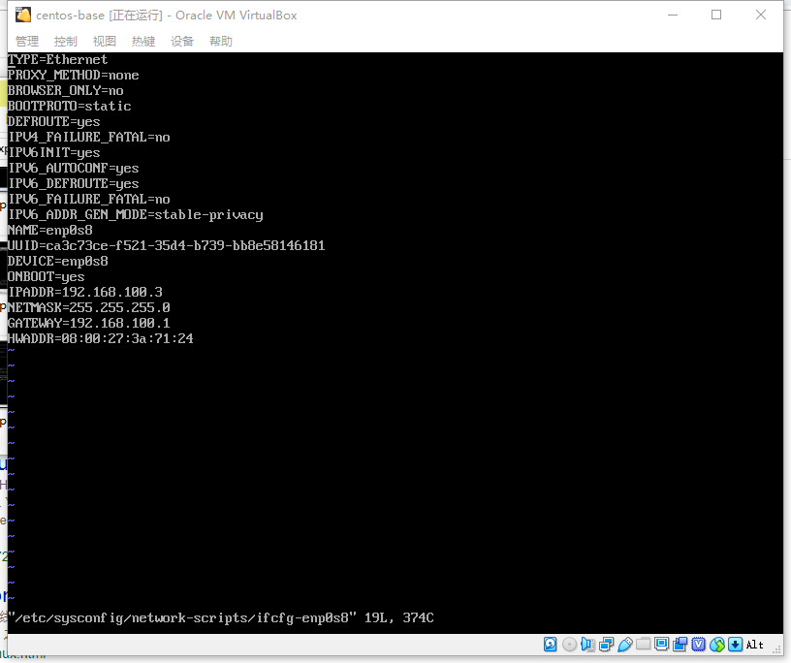
Task: Open the 帮助 menu
Action: pyautogui.click(x=221, y=41)
